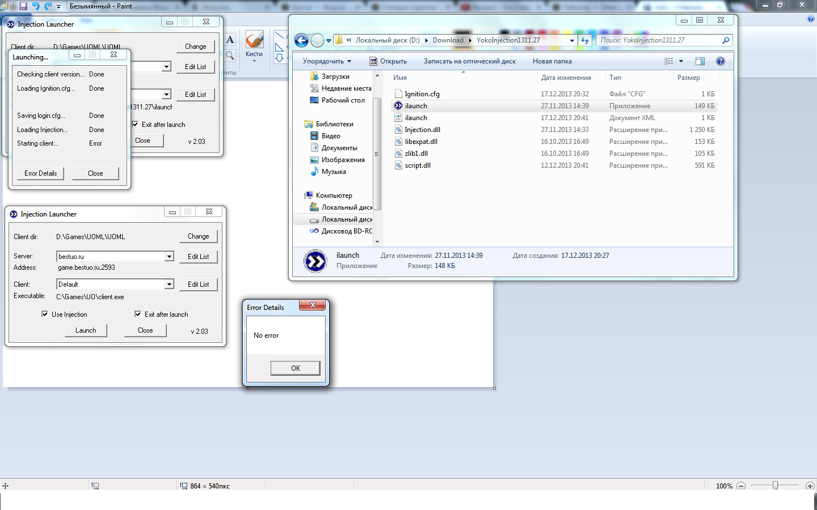
Task: Click the Error Details button
Action: (x=41, y=173)
